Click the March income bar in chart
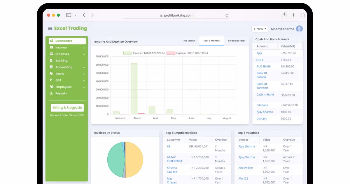The height and width of the screenshot is (184, 350). click(x=134, y=89)
